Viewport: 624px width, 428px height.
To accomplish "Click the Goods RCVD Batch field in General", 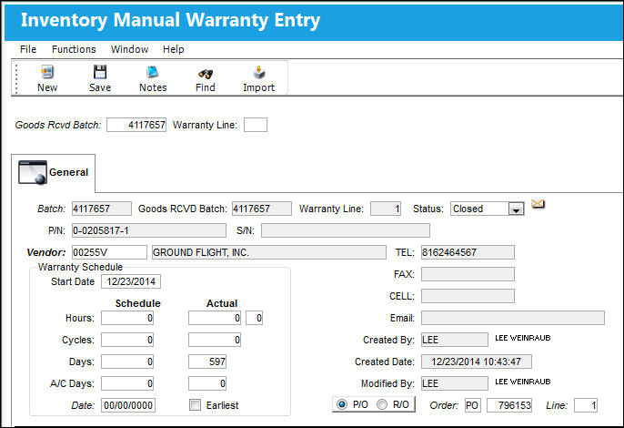I will click(262, 209).
